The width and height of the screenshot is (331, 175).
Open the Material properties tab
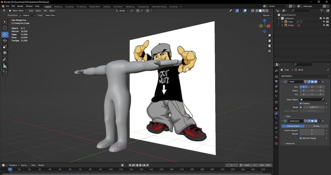(x=276, y=137)
